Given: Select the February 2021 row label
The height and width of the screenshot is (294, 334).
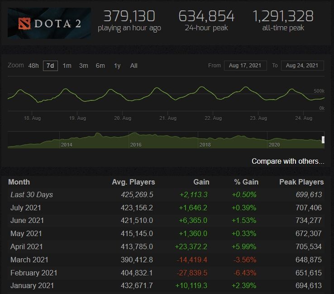Looking at the screenshot, I should pos(33,273).
